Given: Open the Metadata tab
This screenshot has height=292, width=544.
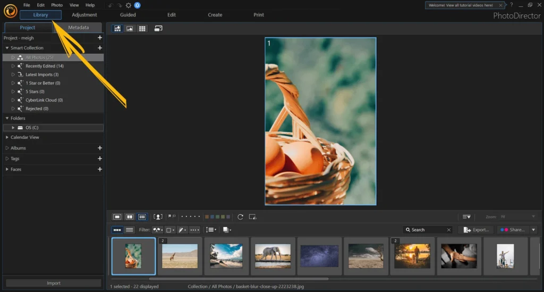Looking at the screenshot, I should [78, 28].
